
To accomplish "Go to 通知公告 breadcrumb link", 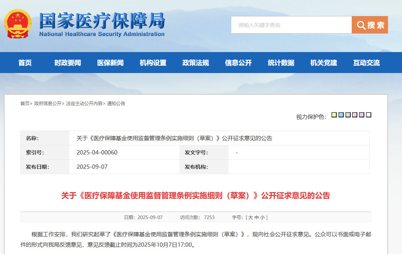I will [x=116, y=103].
